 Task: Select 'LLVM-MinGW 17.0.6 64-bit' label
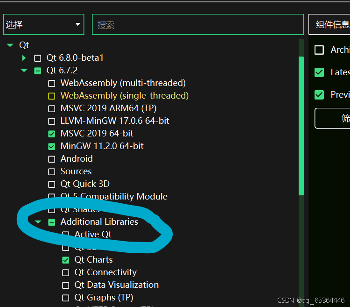(x=115, y=121)
